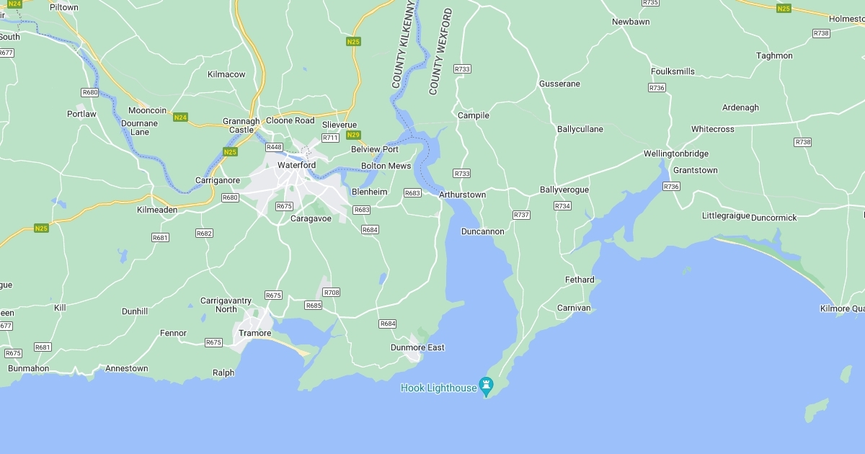Click the Duncannon village label

[483, 232]
